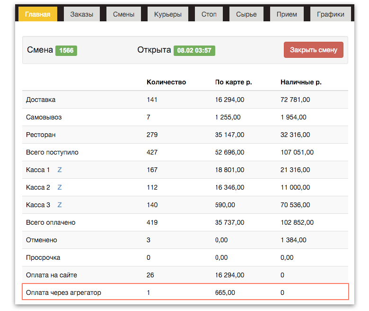Click the shift number badge 1566
The height and width of the screenshot is (311, 369).
66,50
